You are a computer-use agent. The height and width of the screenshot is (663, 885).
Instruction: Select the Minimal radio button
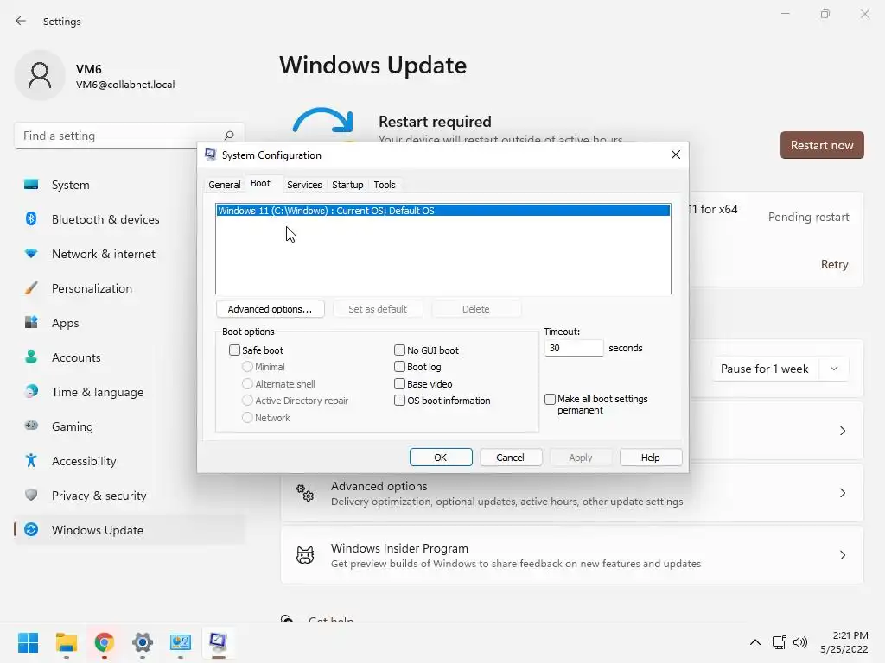(247, 367)
